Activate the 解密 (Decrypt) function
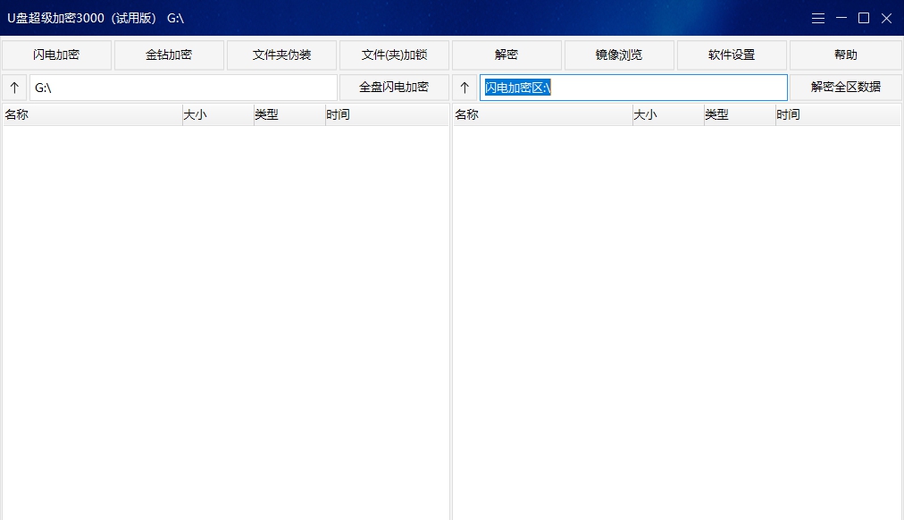This screenshot has width=904, height=520. 506,55
